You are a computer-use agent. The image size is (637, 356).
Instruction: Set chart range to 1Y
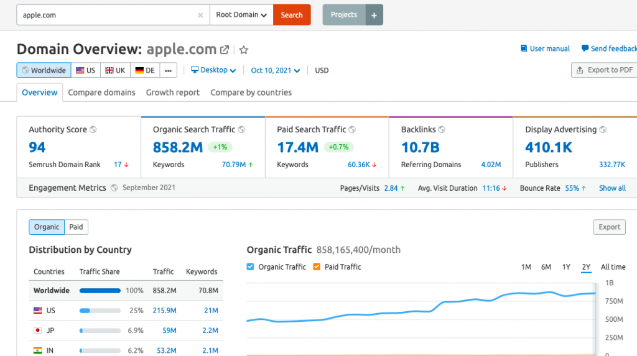click(x=566, y=267)
